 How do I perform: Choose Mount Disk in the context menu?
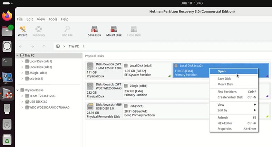[x=233, y=84]
